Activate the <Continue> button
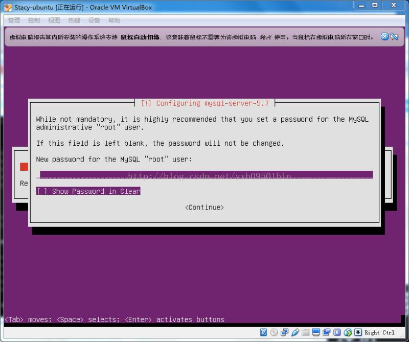 pos(204,208)
